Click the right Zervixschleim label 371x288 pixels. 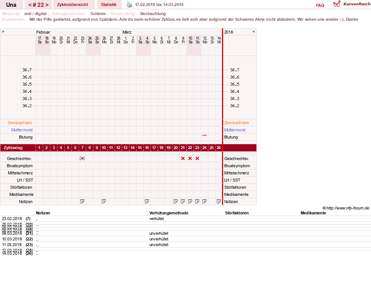coord(236,123)
